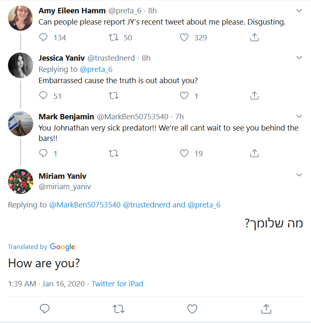Screen dimensions: 311x323
Task: Open @preta_6 mention under Jessica Yaniv
Action: click(96, 69)
